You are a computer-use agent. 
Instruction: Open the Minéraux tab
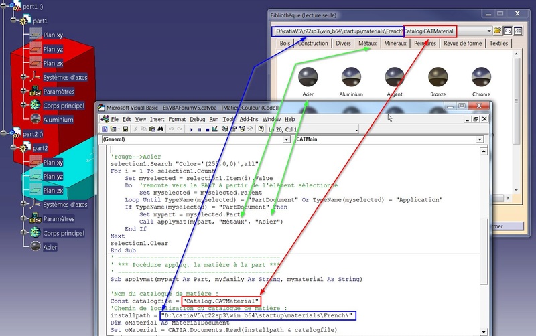tap(395, 44)
